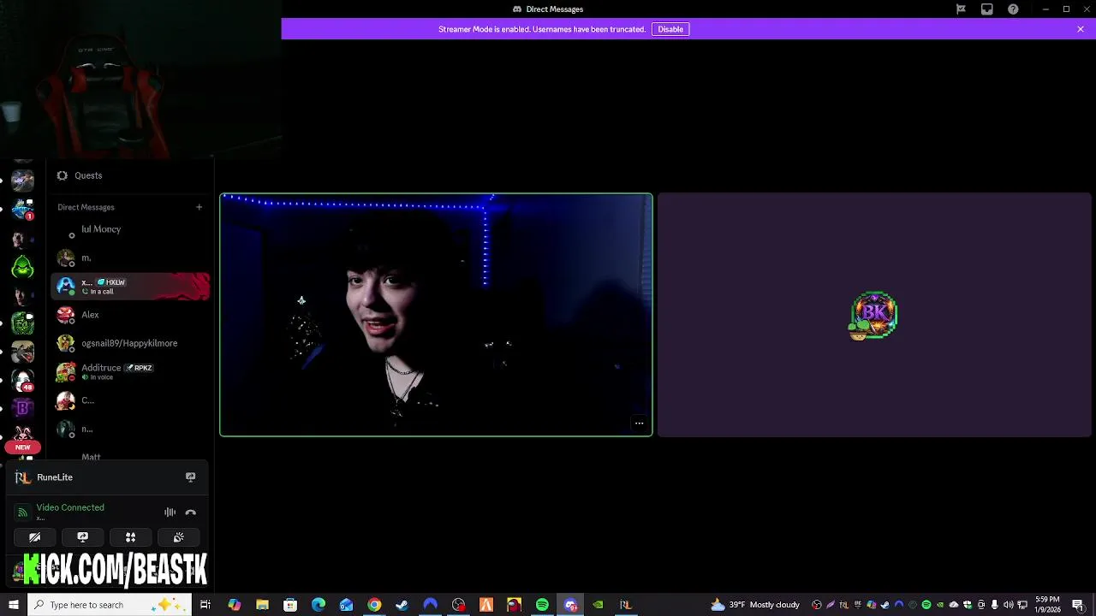The height and width of the screenshot is (616, 1096).
Task: Toggle the camera on or off
Action: point(35,537)
